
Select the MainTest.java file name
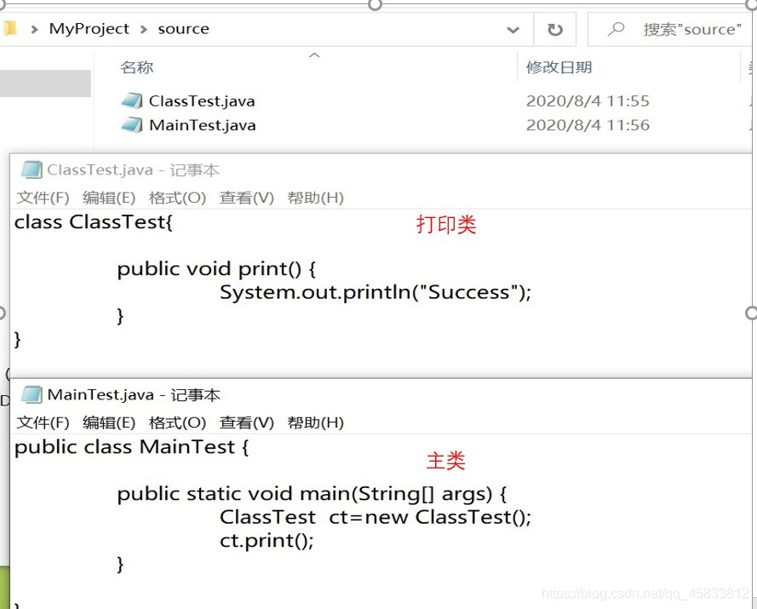203,125
